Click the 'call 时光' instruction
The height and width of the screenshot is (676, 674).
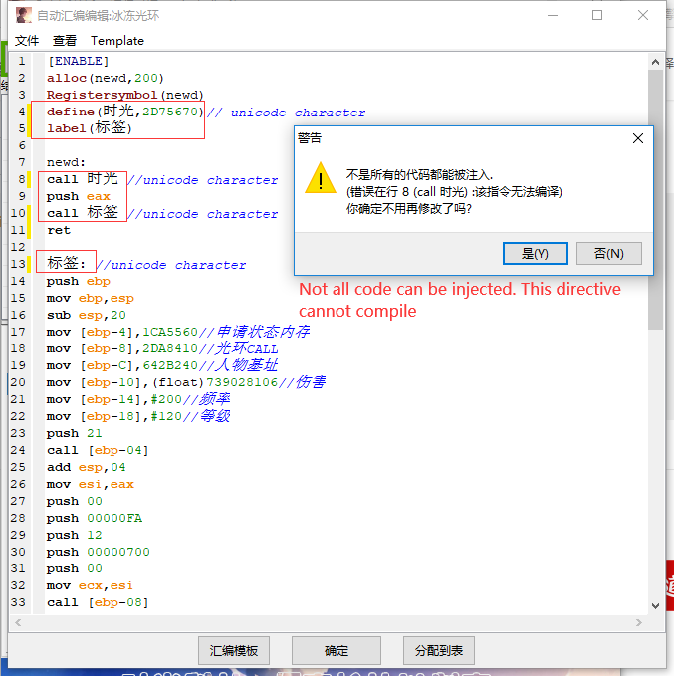pos(83,179)
